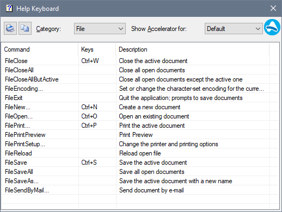Image resolution: width=282 pixels, height=212 pixels.
Task: Click description 'Save the active document'
Action: pos(153,163)
